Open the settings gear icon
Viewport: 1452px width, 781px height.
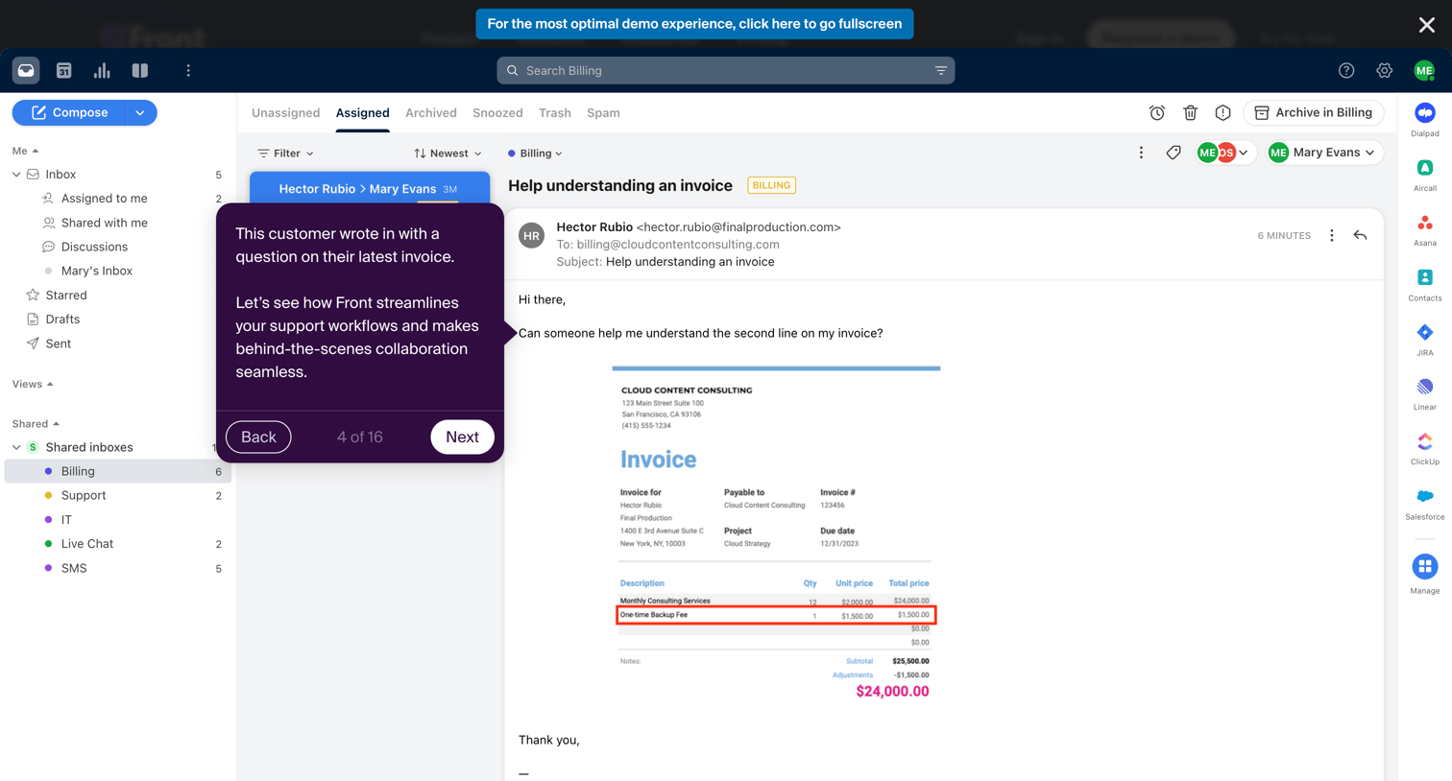[x=1384, y=70]
